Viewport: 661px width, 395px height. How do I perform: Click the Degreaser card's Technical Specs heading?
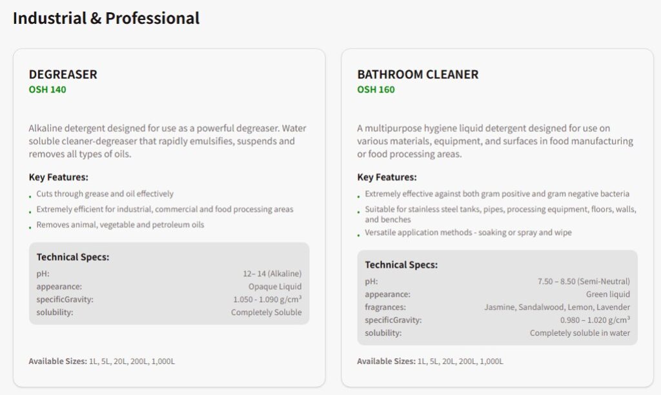[x=72, y=257]
